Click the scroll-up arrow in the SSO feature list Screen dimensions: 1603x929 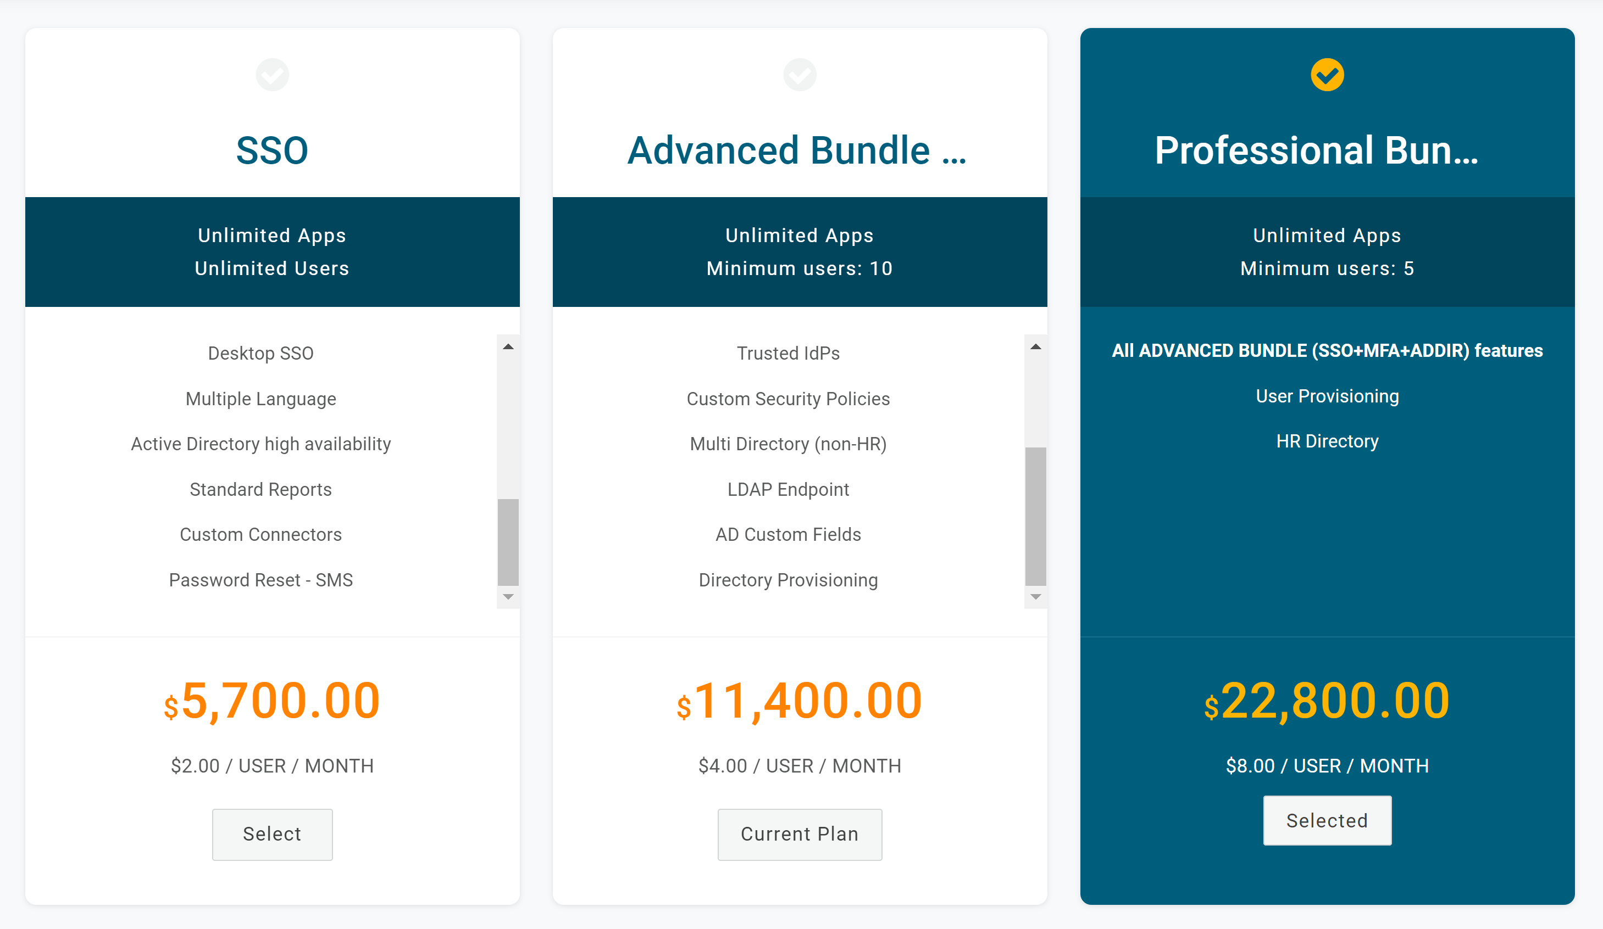tap(507, 346)
